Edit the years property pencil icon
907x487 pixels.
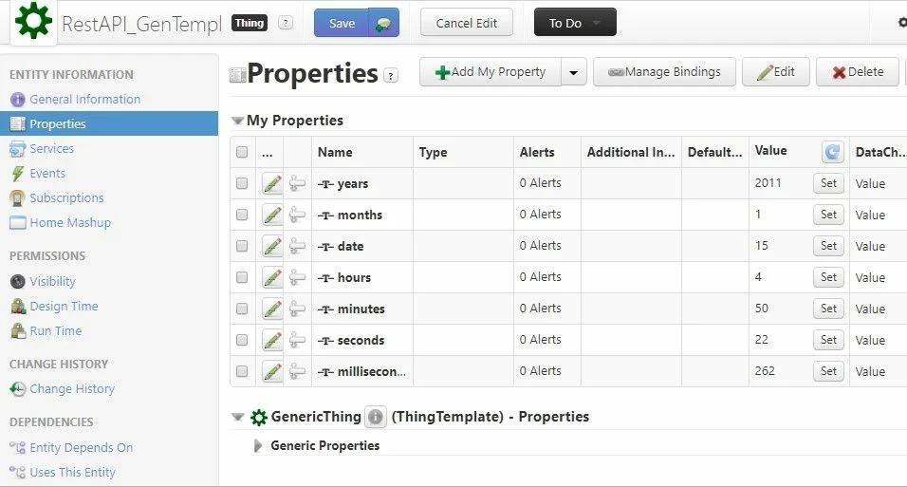pos(272,183)
